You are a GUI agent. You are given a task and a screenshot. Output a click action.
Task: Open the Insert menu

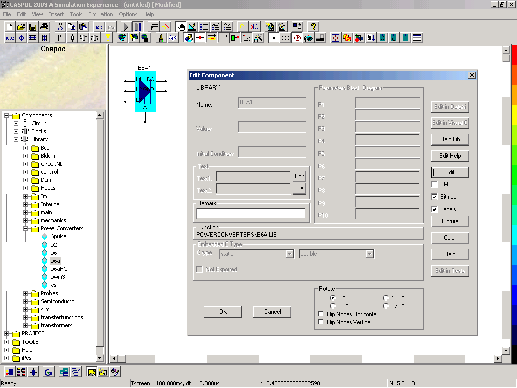57,14
